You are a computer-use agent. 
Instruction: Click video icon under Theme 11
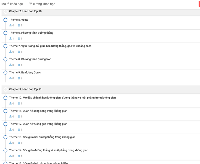coord(19,117)
